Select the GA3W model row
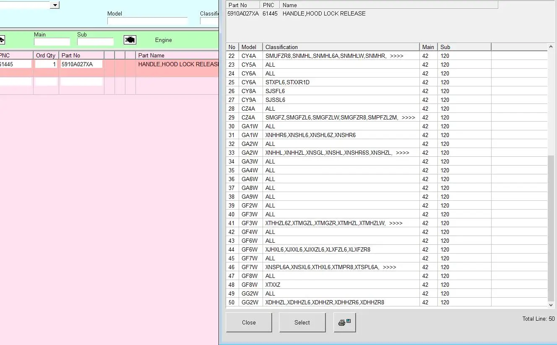This screenshot has height=345, width=557. (x=387, y=161)
